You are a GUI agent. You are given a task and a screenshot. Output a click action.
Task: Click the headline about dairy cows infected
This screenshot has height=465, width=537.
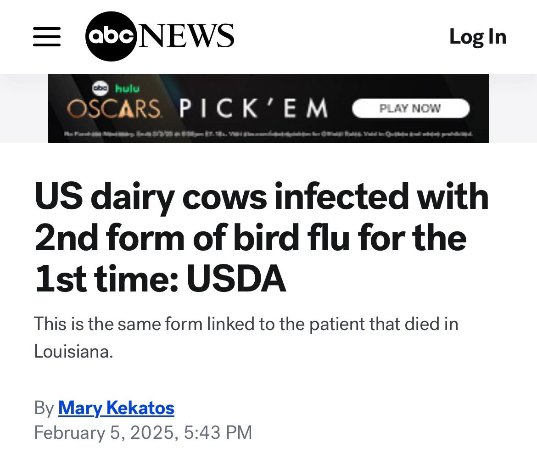[x=262, y=237]
